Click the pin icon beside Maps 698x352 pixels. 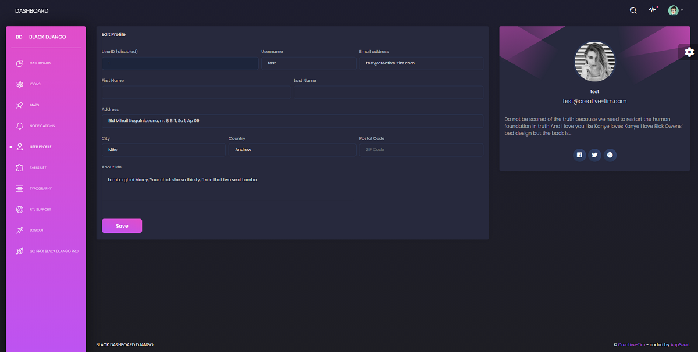[x=20, y=105]
